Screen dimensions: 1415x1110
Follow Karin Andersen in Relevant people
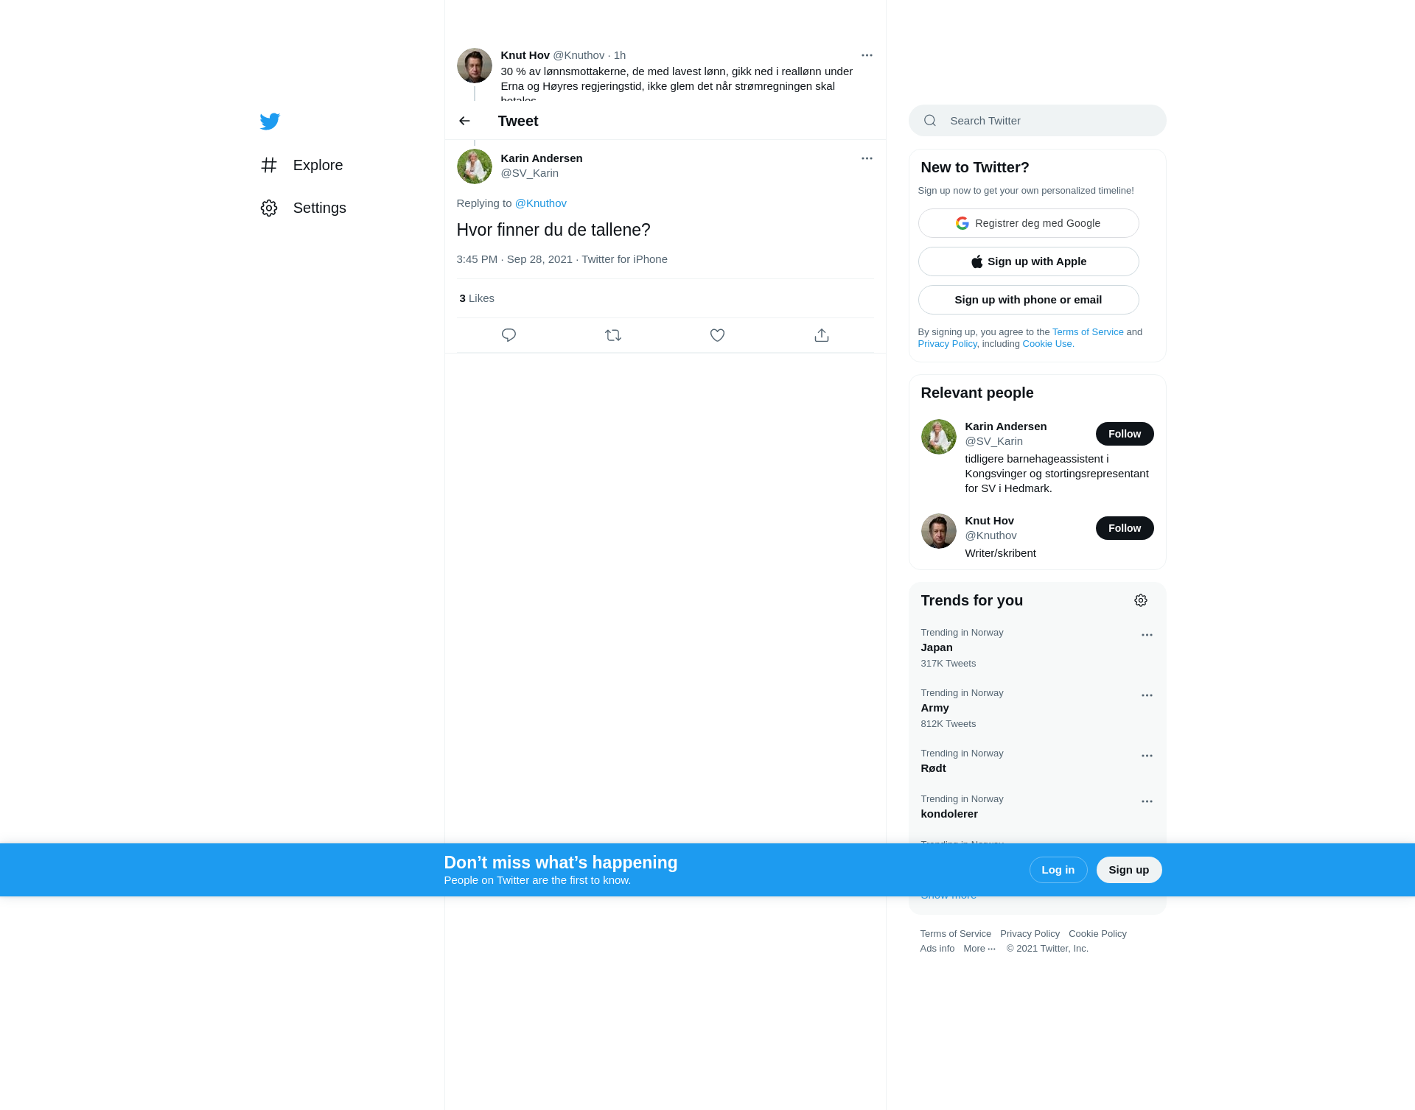click(x=1125, y=434)
